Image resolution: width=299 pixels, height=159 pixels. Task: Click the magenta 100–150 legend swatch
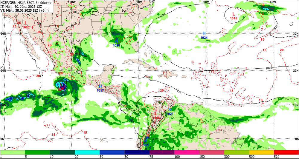[187, 152]
